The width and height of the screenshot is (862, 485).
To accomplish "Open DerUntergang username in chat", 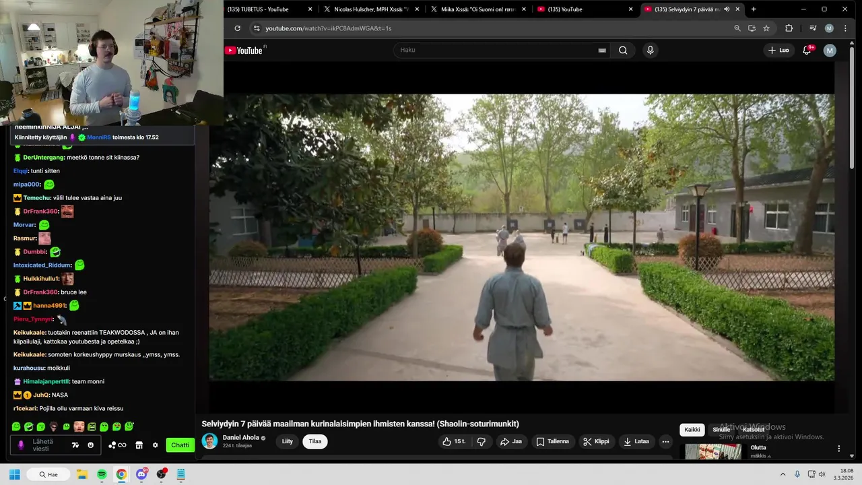I will click(44, 158).
